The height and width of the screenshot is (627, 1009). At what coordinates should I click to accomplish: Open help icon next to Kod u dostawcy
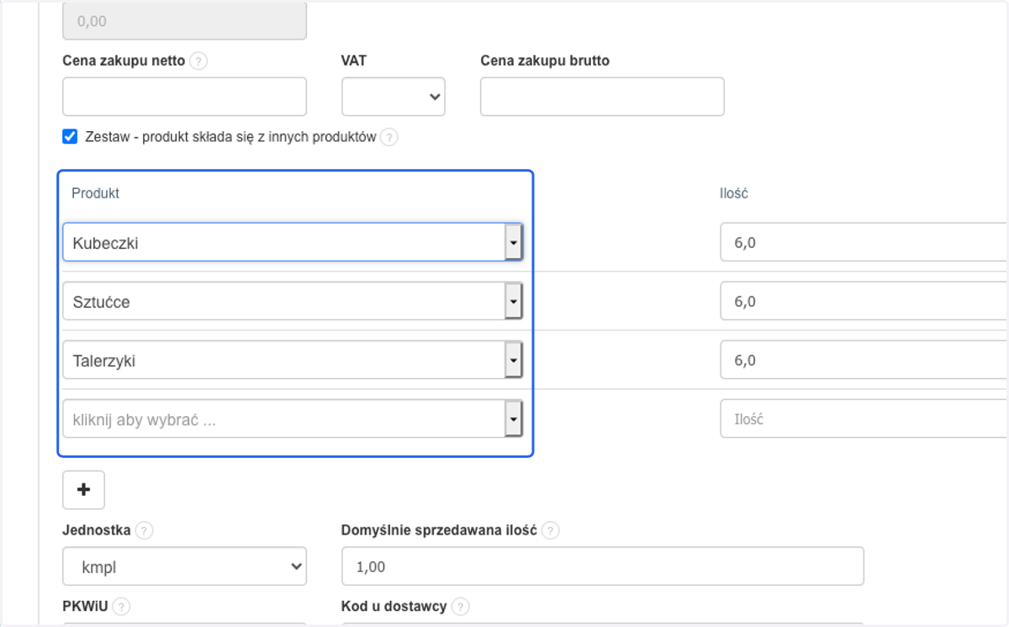tap(460, 607)
